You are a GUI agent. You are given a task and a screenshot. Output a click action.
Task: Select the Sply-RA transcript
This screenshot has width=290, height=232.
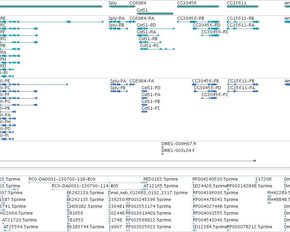(118, 22)
